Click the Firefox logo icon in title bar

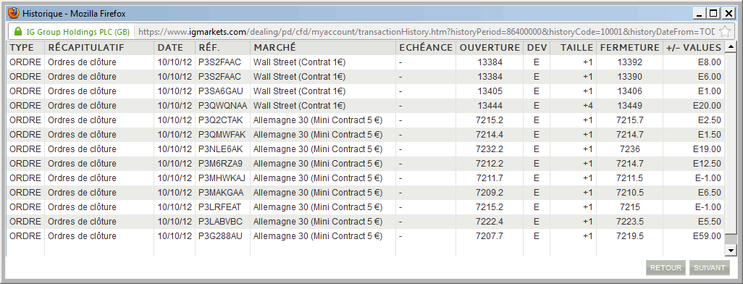pyautogui.click(x=14, y=13)
